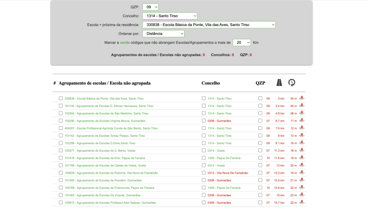Open map location for Virgínia Moura school
This screenshot has width=367, height=208.
coord(302,120)
